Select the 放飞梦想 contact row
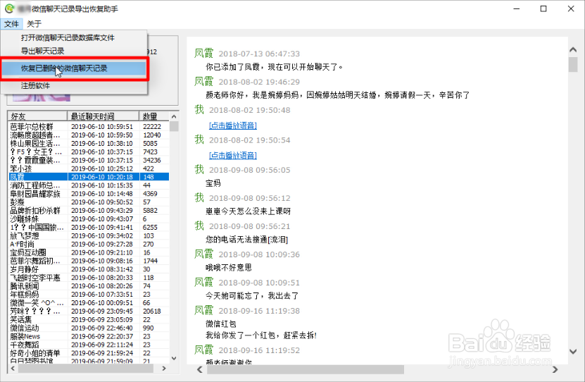The height and width of the screenshot is (382, 585). [x=89, y=235]
